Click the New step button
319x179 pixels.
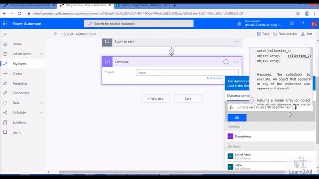(156, 99)
